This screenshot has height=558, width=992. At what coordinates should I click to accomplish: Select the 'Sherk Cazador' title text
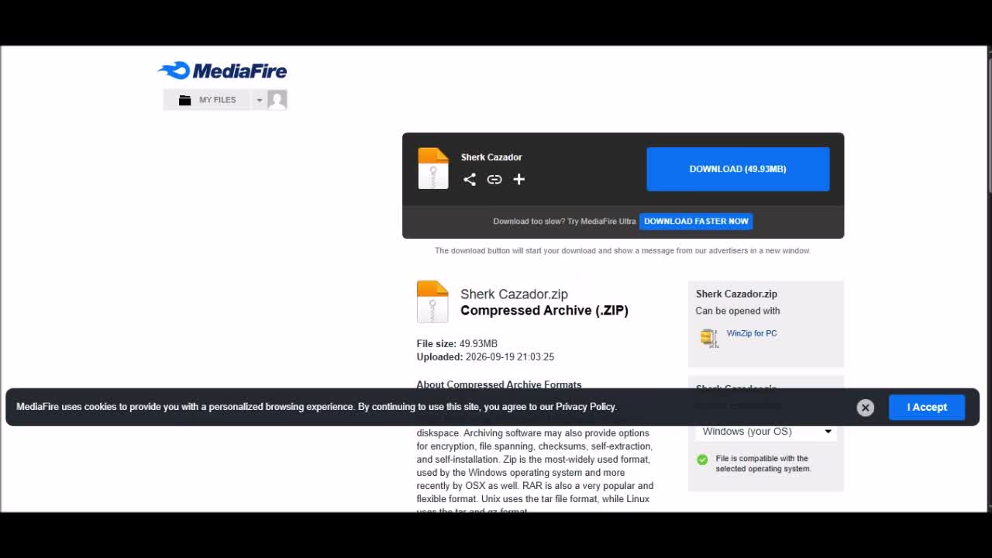(x=491, y=157)
